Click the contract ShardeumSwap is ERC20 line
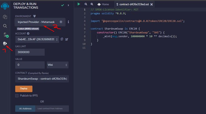This screenshot has height=114, width=206. click(x=115, y=29)
